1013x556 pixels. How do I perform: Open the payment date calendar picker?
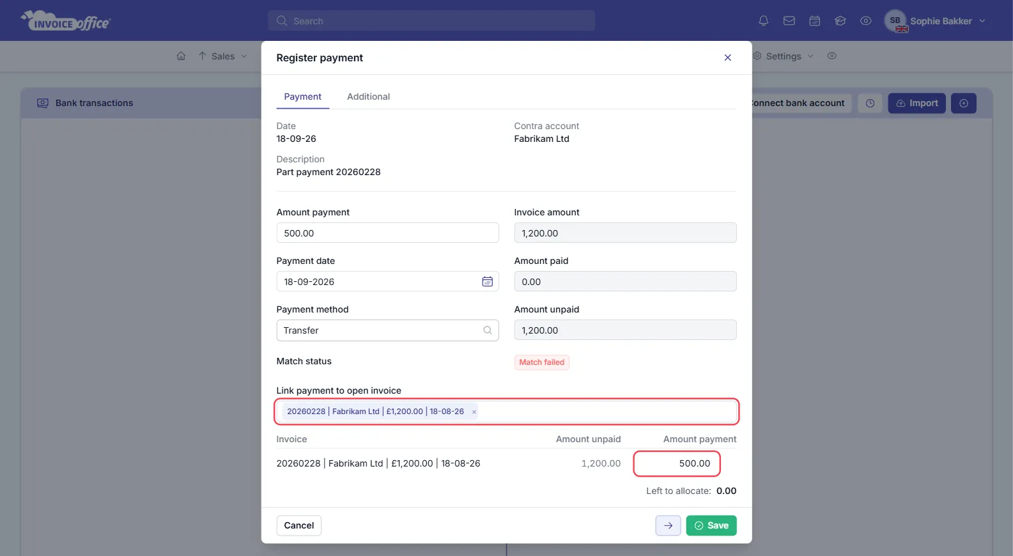click(x=488, y=281)
